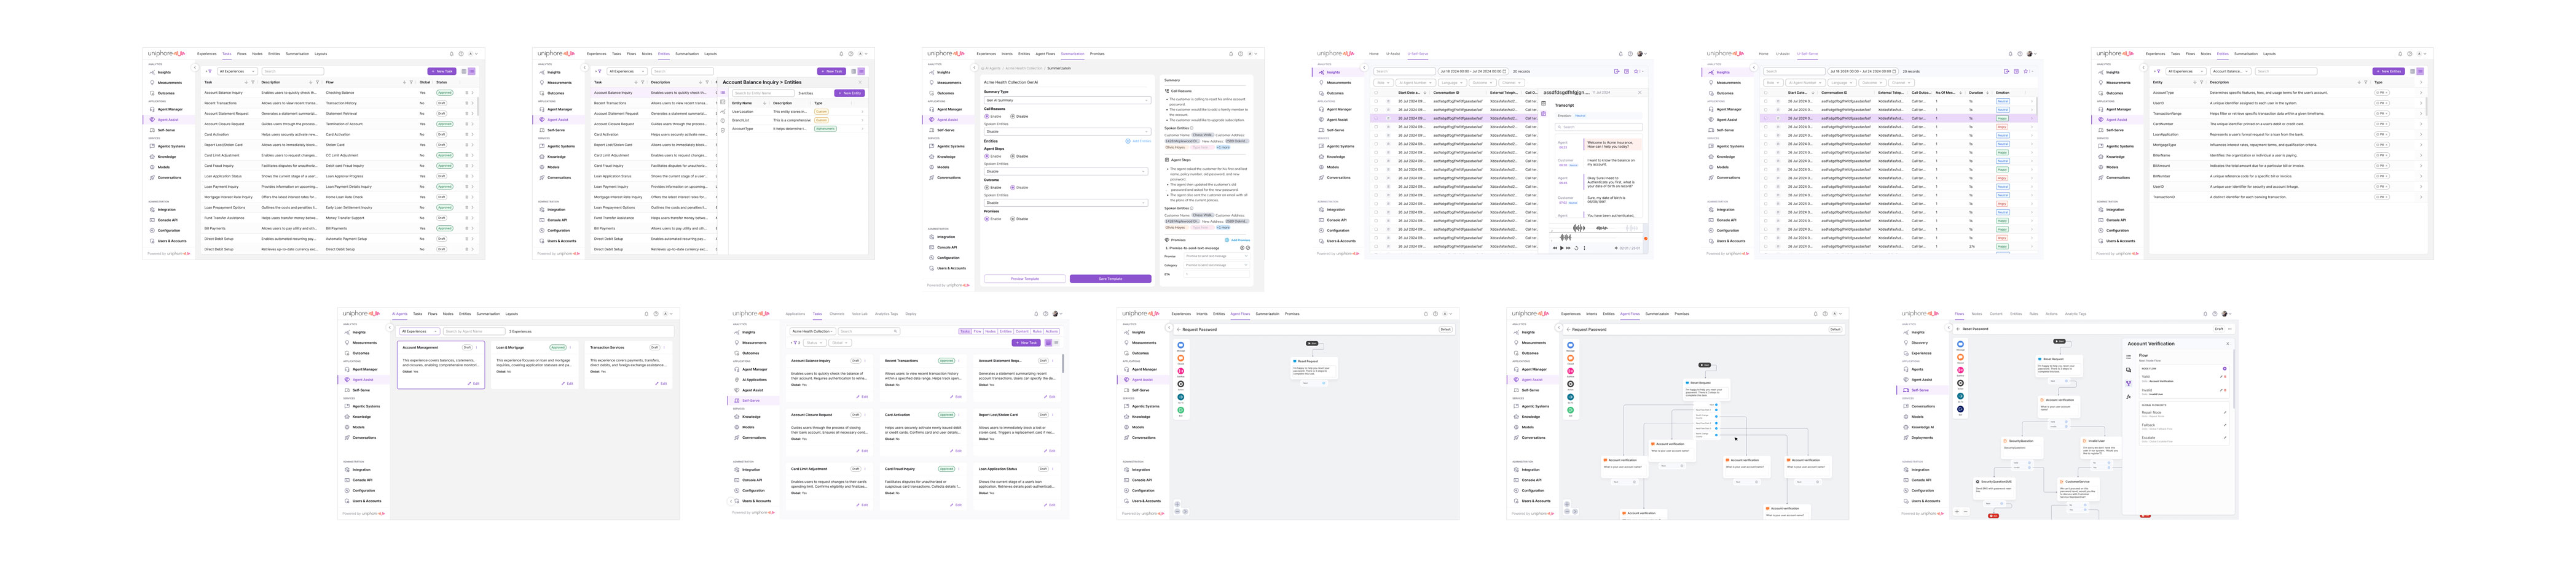Enable the Promises radio button
Screen dimensions: 2576x567
(x=988, y=218)
